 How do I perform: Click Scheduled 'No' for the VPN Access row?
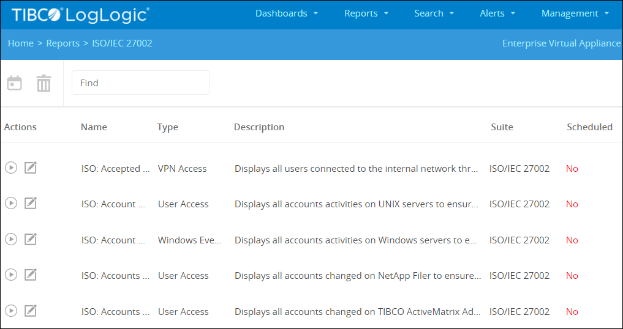(572, 169)
